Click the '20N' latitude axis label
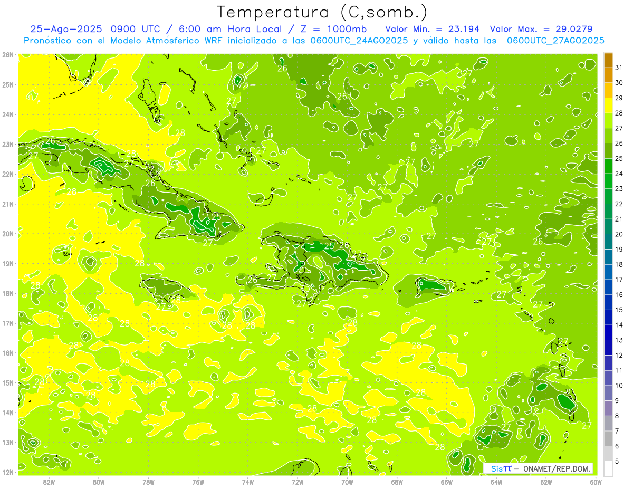Screen dimensions: 633x489 8,234
